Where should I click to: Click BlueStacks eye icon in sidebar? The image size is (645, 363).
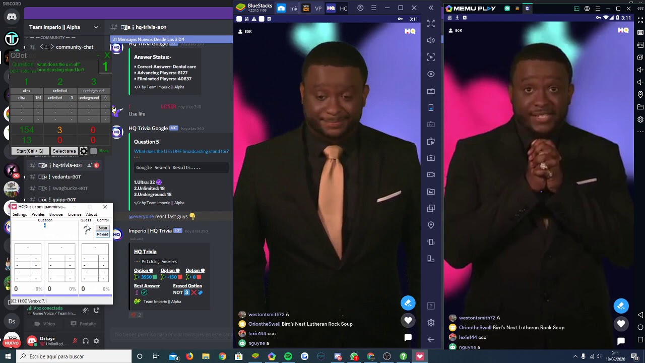point(431,74)
